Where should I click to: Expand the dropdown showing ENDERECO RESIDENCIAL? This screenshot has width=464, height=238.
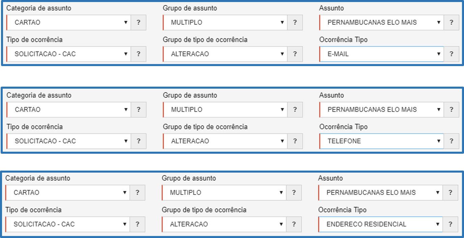coord(380,224)
